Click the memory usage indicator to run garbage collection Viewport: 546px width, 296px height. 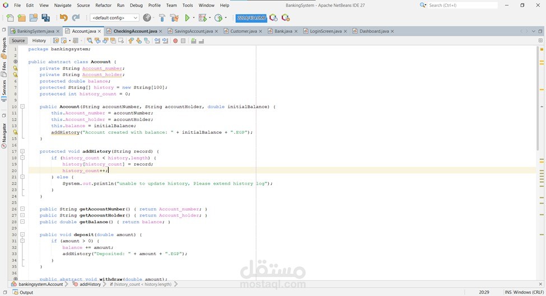point(251,18)
